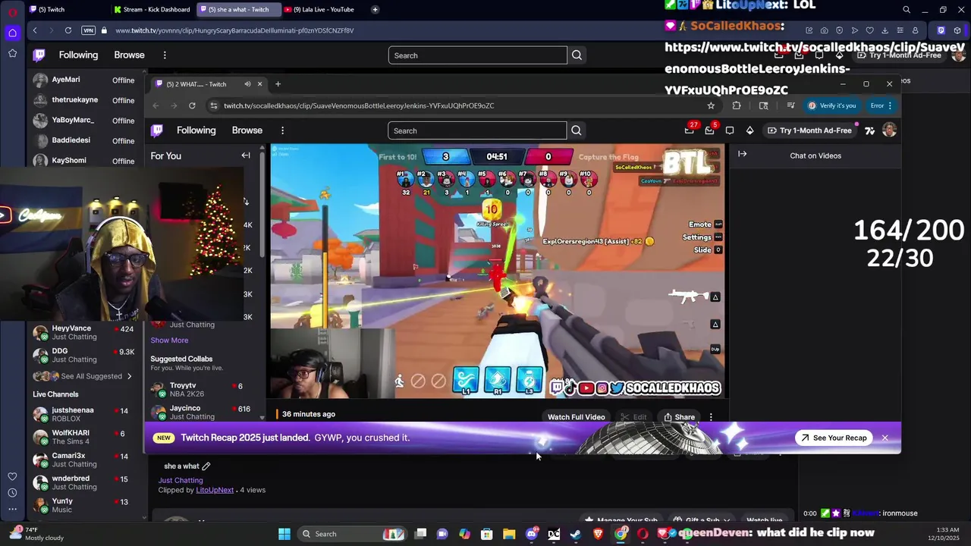The height and width of the screenshot is (546, 971).
Task: Open Chrome from the taskbar
Action: pos(621,534)
